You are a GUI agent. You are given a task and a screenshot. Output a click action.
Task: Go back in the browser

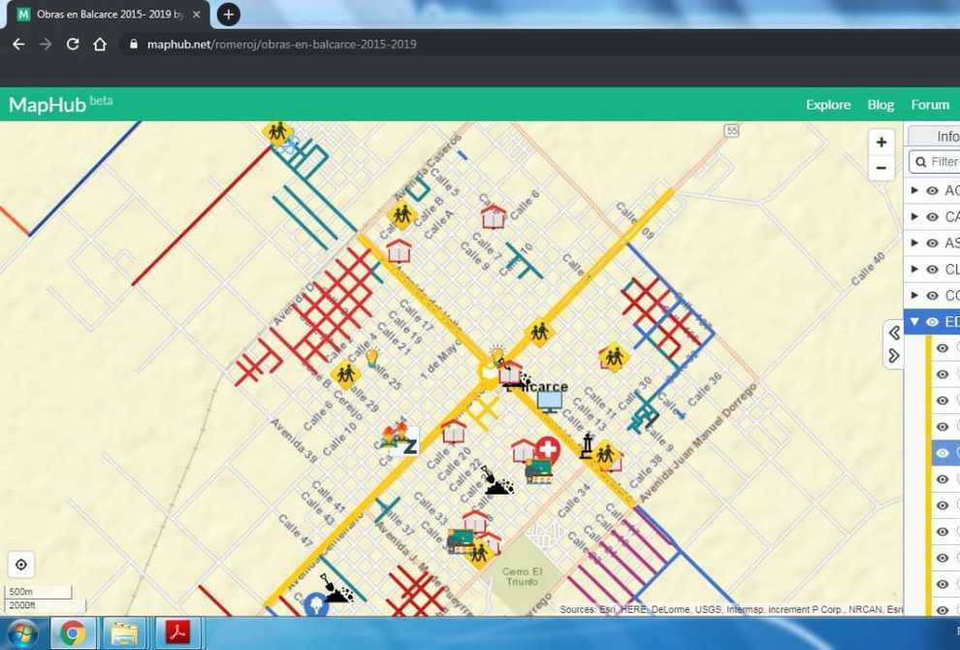click(18, 44)
